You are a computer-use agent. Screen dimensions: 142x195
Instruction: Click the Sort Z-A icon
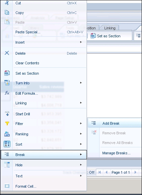7,144
